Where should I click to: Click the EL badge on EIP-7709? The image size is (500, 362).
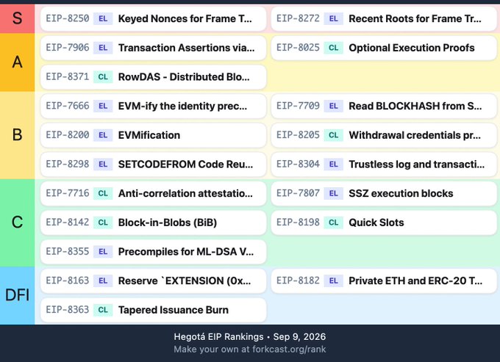pos(334,106)
